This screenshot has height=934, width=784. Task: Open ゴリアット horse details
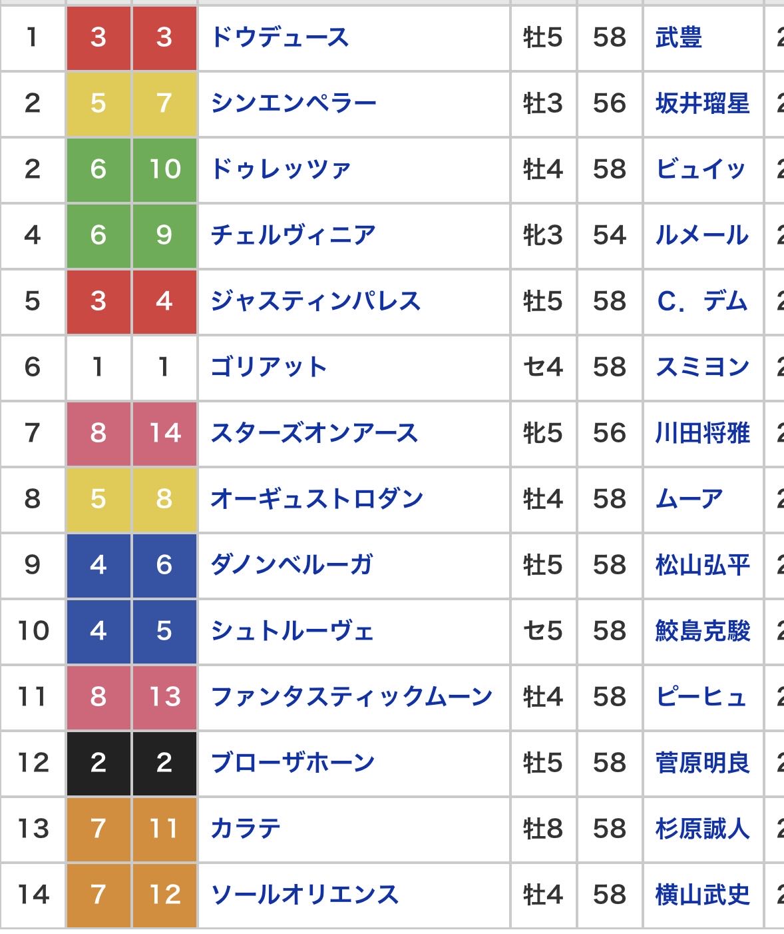[x=269, y=367]
